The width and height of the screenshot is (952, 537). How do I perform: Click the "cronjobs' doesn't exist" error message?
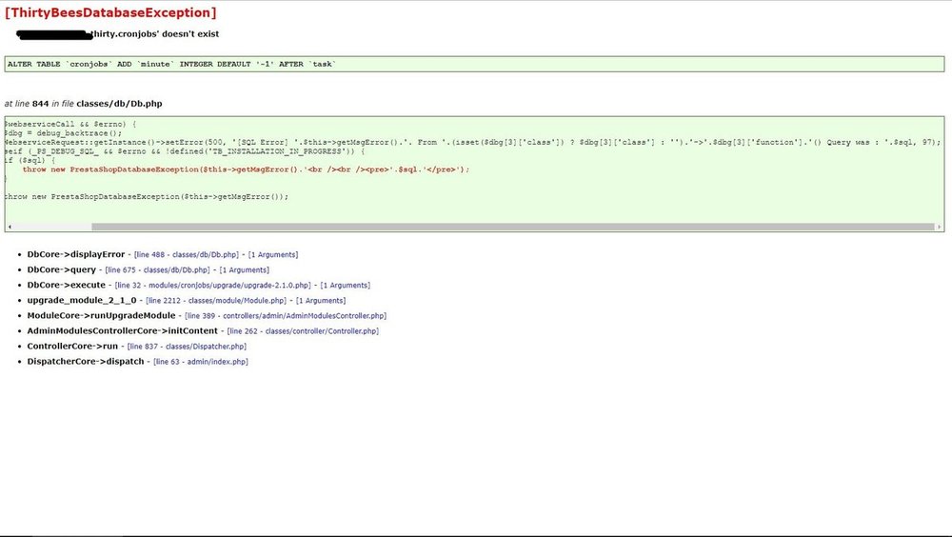point(155,34)
